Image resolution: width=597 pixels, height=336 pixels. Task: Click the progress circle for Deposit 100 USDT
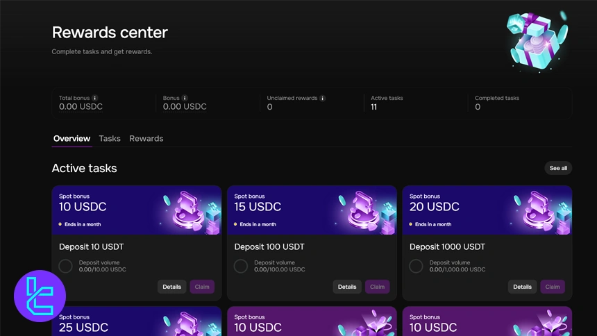pyautogui.click(x=241, y=266)
